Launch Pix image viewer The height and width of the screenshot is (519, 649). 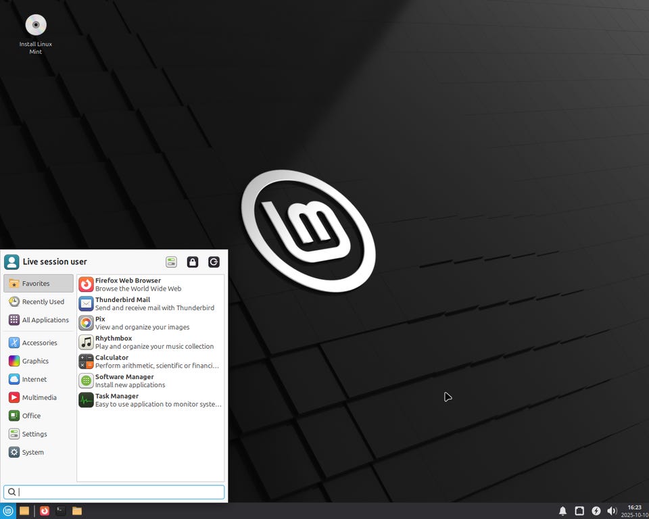[x=151, y=323]
